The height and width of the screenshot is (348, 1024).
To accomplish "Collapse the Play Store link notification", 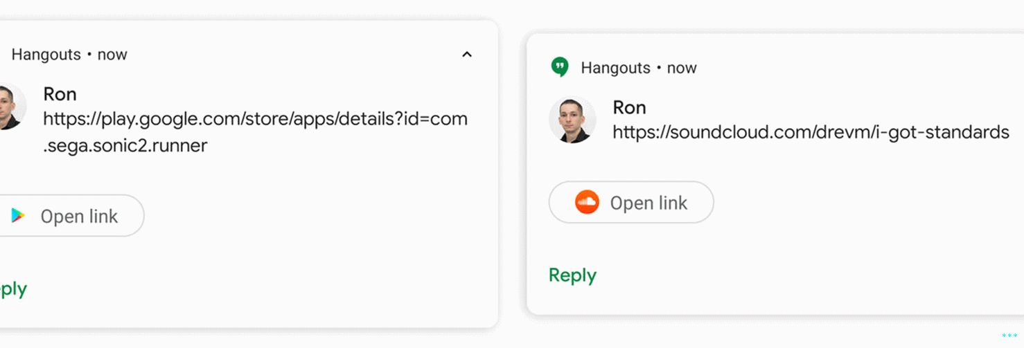I will pyautogui.click(x=467, y=55).
